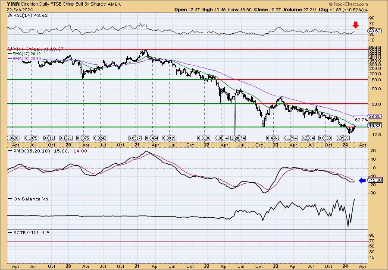Image resolution: width=388 pixels, height=270 pixels.
Task: Click the 0.1794 dividend marker
Action: pyautogui.click(x=291, y=138)
